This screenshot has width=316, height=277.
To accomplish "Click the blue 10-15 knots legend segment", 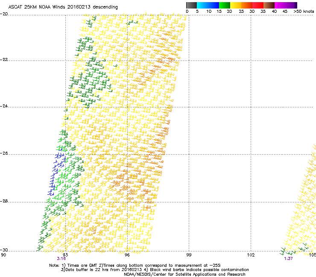I will pyautogui.click(x=214, y=5).
